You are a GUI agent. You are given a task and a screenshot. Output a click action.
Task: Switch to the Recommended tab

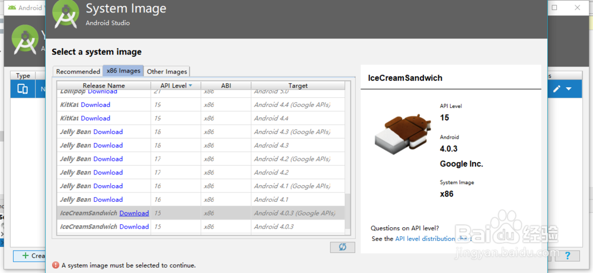pyautogui.click(x=78, y=71)
